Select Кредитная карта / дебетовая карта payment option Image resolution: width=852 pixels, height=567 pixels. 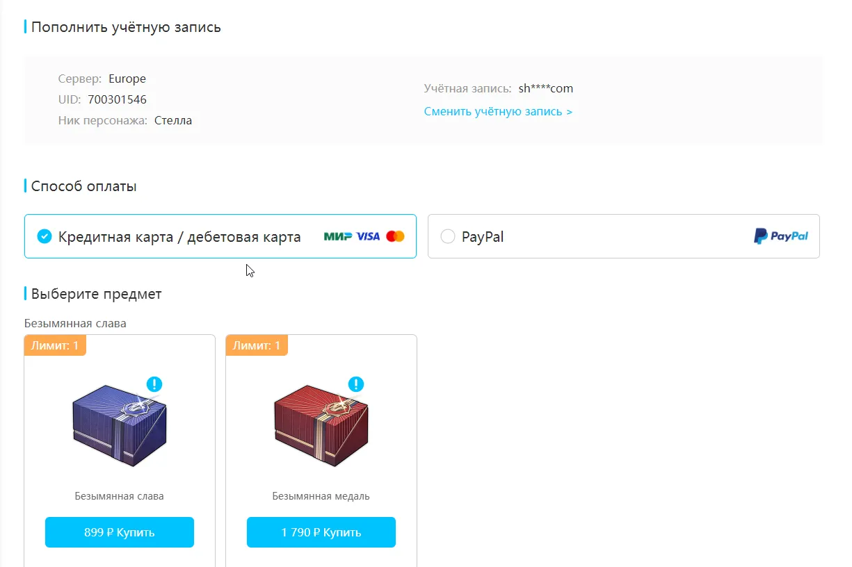pyautogui.click(x=220, y=236)
